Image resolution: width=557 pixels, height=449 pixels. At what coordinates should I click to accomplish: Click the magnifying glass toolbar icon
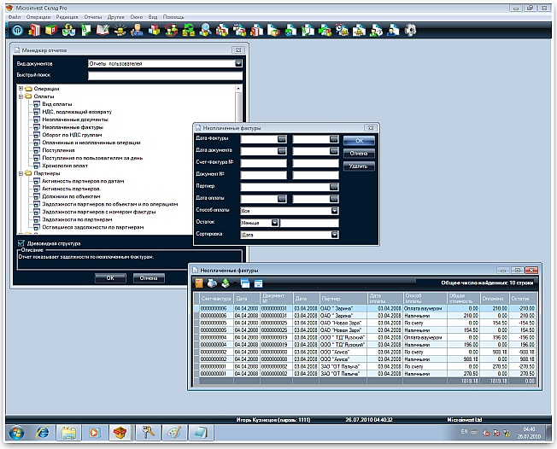point(205,30)
